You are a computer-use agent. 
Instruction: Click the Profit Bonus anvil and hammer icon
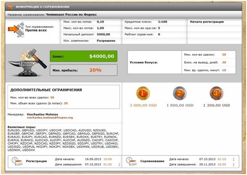[27, 63]
